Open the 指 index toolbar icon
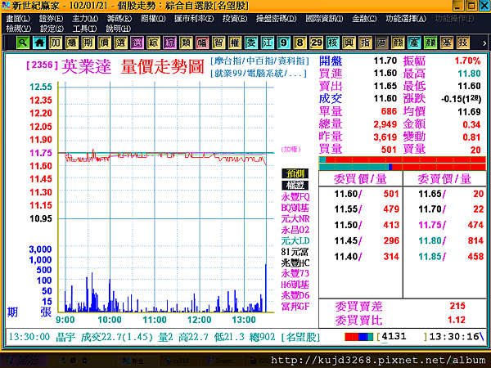 [x=365, y=43]
